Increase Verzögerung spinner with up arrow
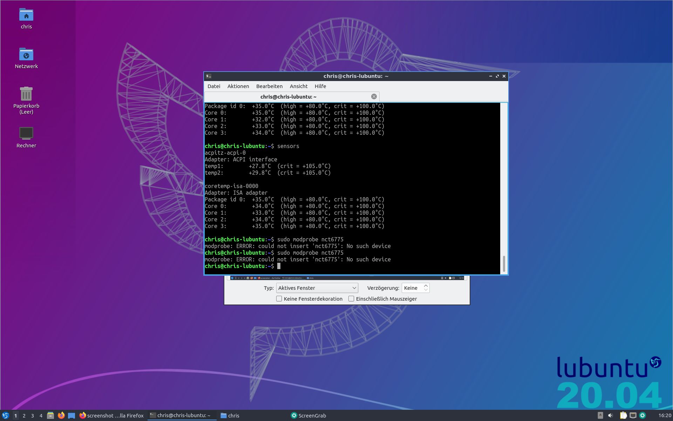 (x=426, y=286)
